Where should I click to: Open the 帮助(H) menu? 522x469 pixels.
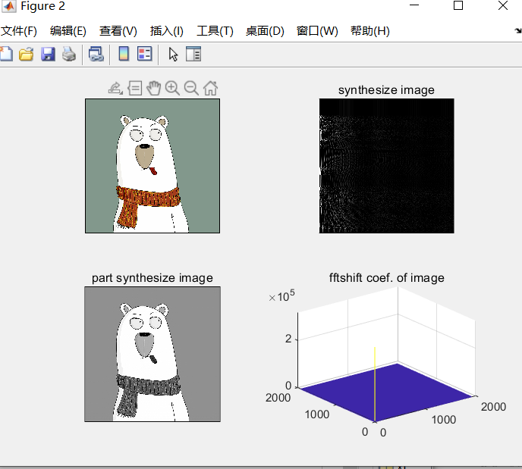click(369, 31)
